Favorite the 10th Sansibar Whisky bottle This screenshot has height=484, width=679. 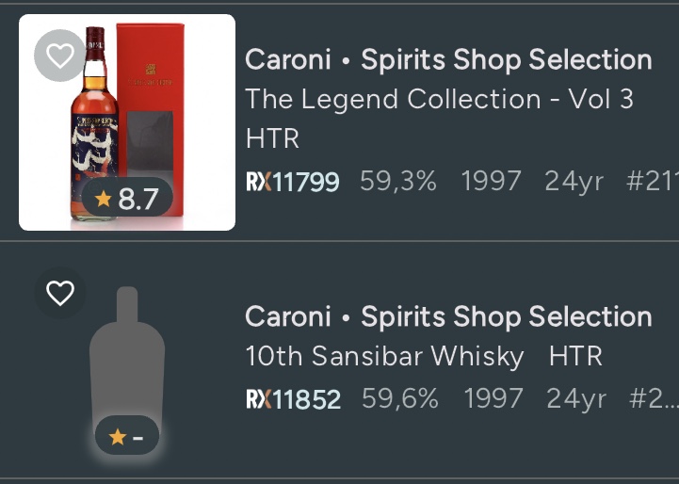click(60, 294)
